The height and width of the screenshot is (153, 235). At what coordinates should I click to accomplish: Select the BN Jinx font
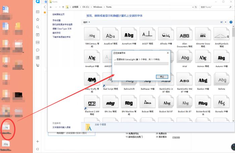110,104
